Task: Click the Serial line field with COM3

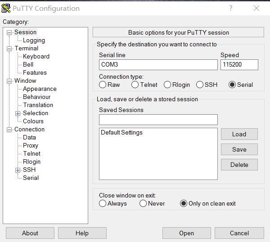Action: (158, 65)
